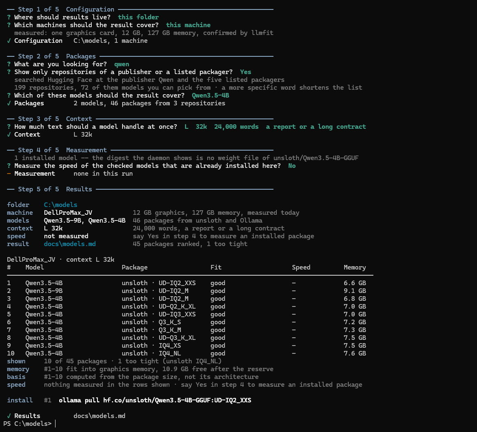477x432 pixels.
Task: Click package 'unsloth · Q3_K_M'
Action: pyautogui.click(x=151, y=330)
